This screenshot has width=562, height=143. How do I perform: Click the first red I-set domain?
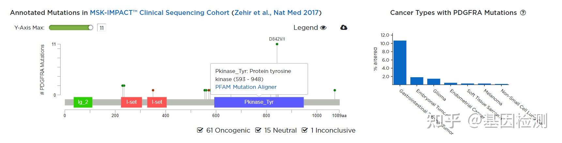[x=131, y=102]
